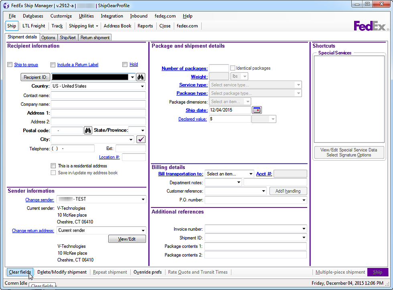
Task: Click the View/Edit button
Action: click(127, 239)
